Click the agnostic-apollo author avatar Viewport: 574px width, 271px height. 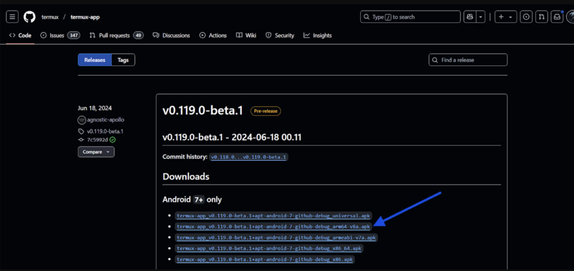pyautogui.click(x=82, y=120)
